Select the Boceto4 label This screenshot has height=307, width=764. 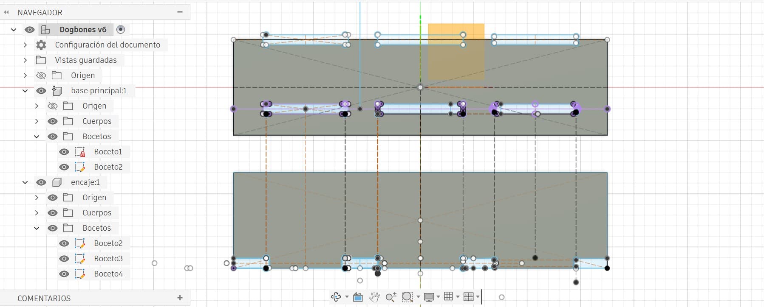click(108, 274)
